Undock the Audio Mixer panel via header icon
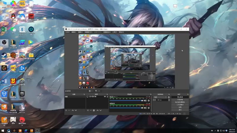Image resolution: width=237 pixels, height=133 pixels. coord(151,94)
